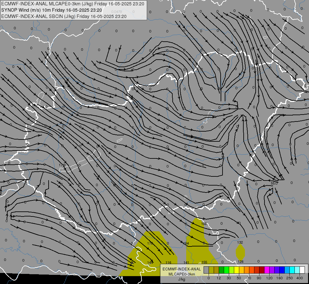
Task: Select the gray legend swatch left of 0
Action: point(206,270)
